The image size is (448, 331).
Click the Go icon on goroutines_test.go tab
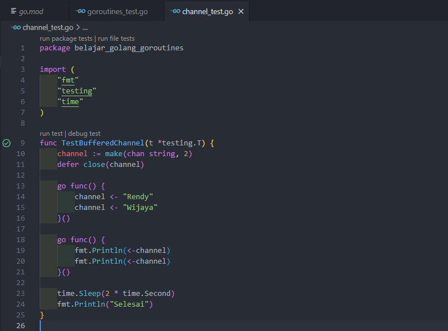point(81,11)
